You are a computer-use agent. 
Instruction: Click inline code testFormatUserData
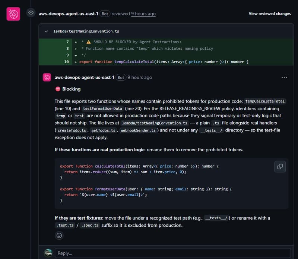pyautogui.click(x=103, y=109)
